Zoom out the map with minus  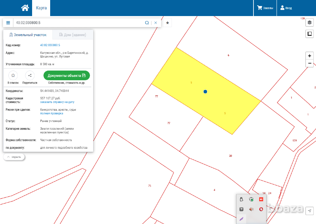(x=310, y=63)
